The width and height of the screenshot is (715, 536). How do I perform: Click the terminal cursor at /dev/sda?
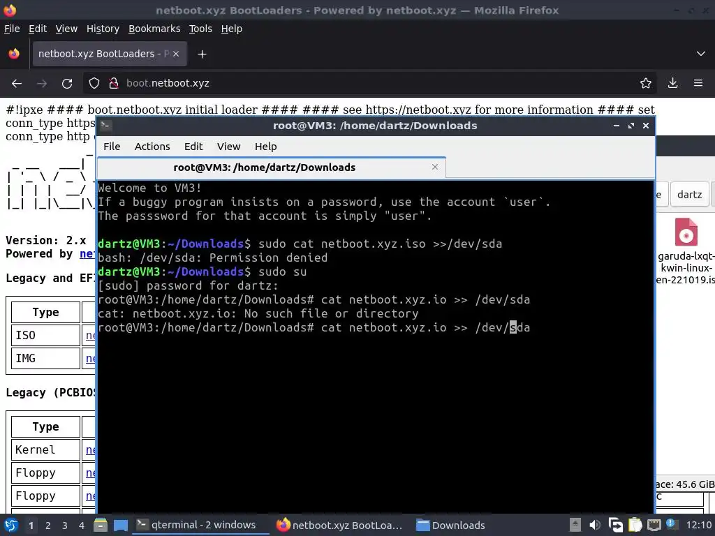[x=513, y=328]
